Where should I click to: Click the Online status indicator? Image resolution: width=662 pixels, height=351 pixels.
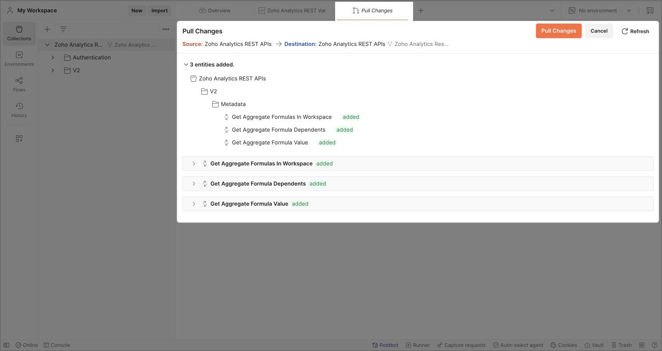pos(27,345)
